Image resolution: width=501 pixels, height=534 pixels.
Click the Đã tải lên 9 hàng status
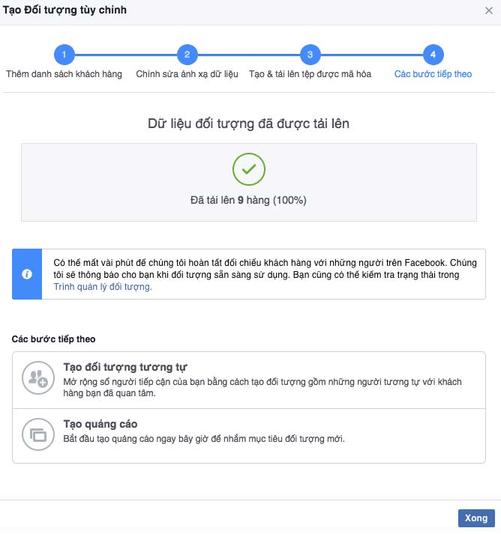coord(248,200)
